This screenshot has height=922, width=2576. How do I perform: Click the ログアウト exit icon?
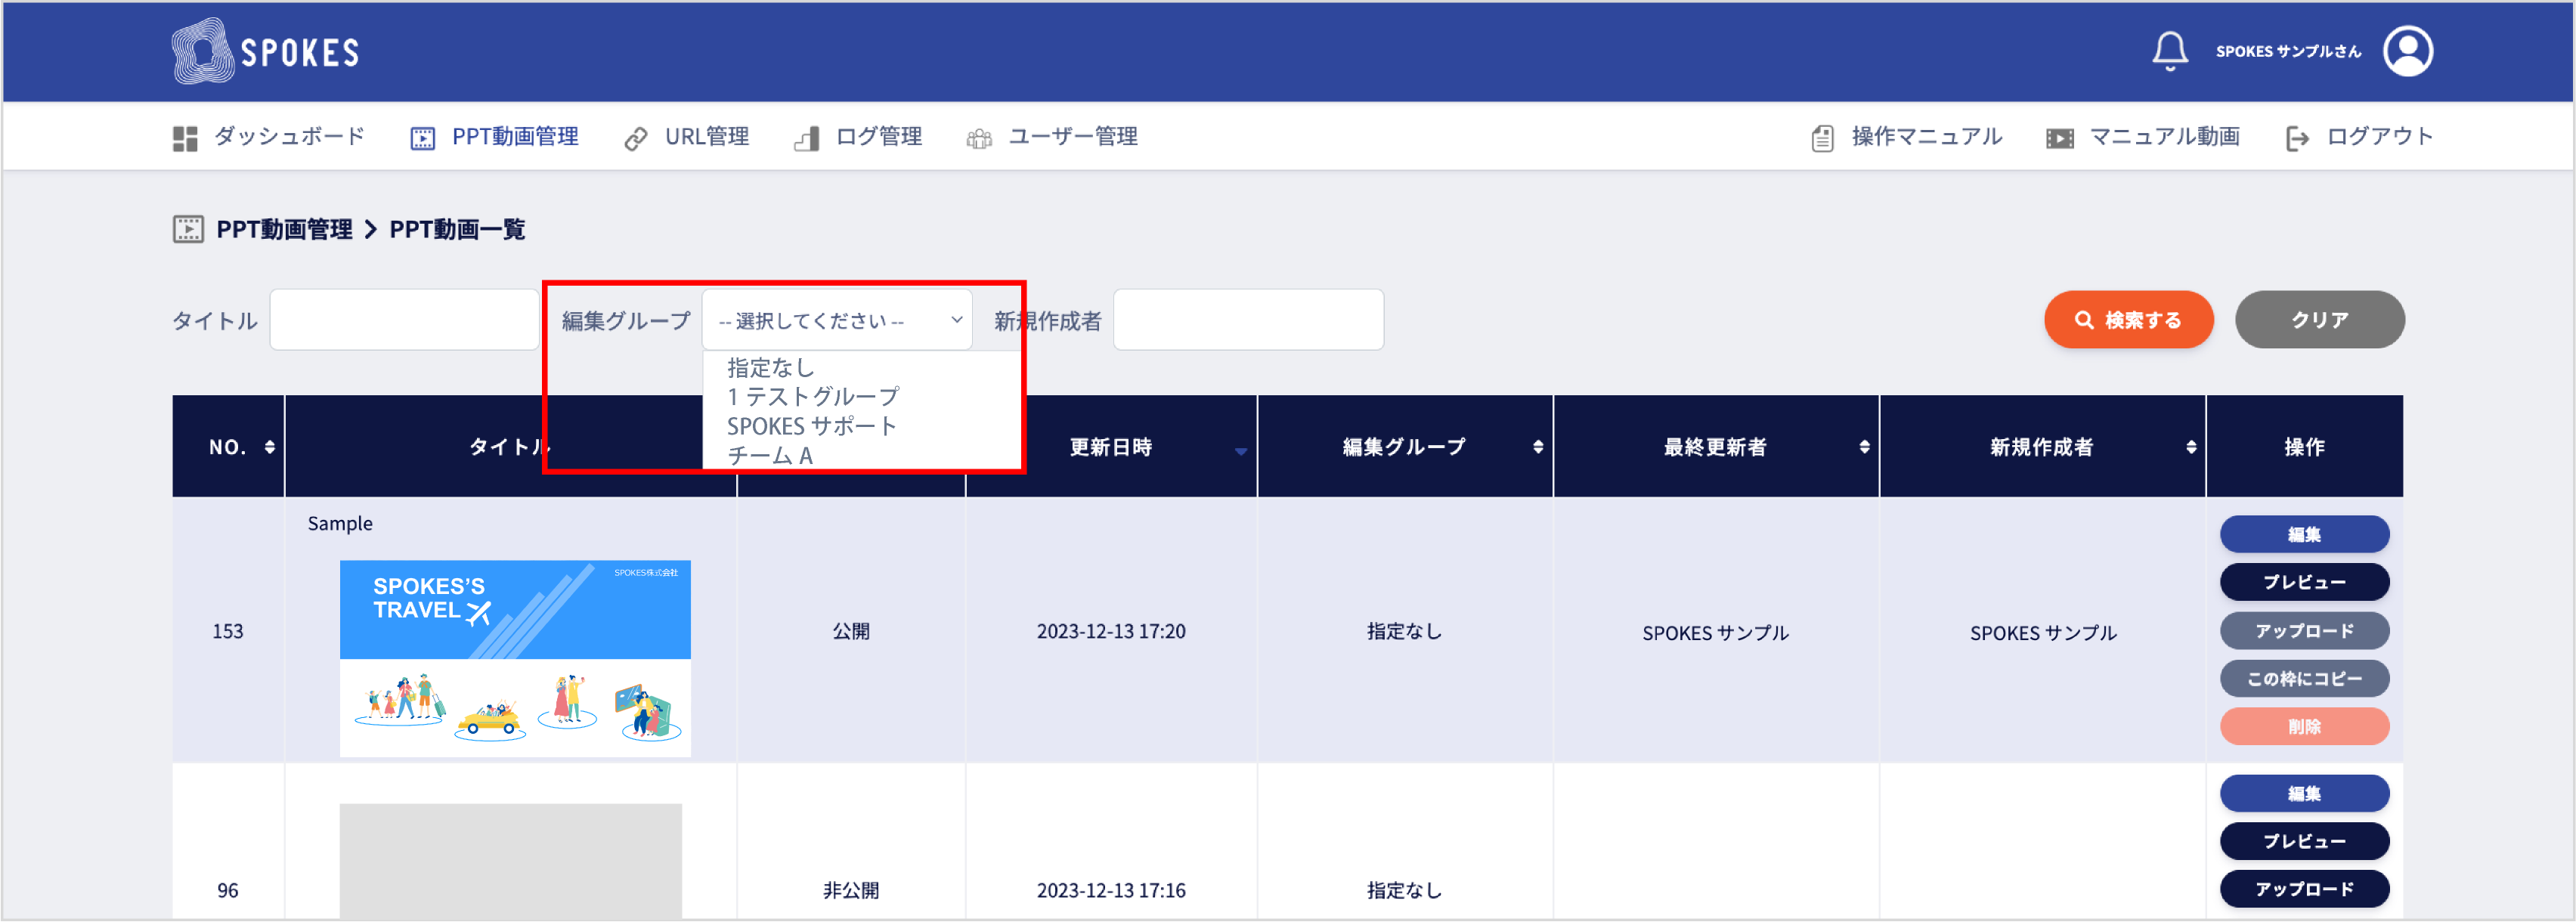(2297, 138)
